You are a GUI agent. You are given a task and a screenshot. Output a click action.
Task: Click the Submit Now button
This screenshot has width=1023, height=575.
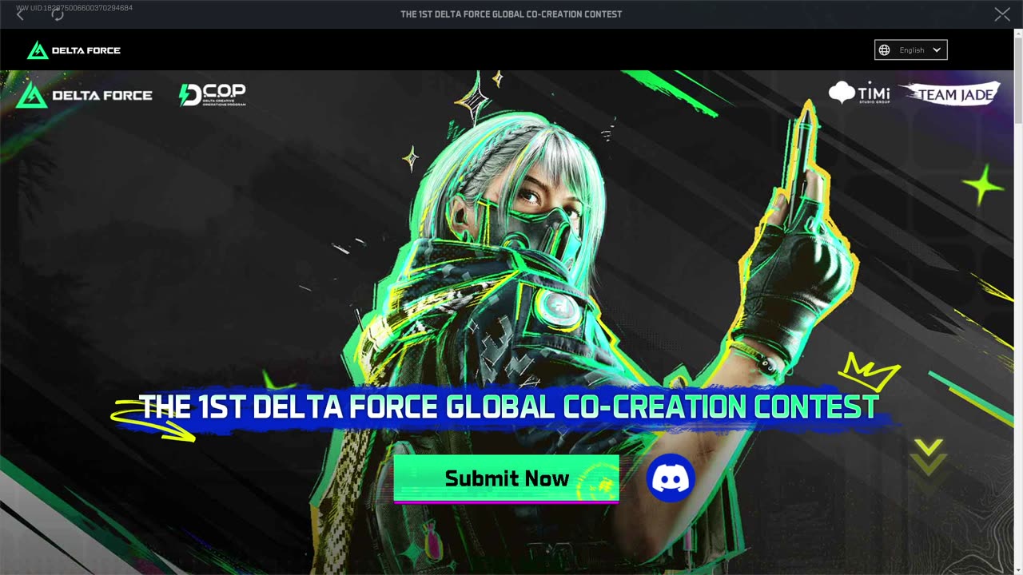[507, 478]
